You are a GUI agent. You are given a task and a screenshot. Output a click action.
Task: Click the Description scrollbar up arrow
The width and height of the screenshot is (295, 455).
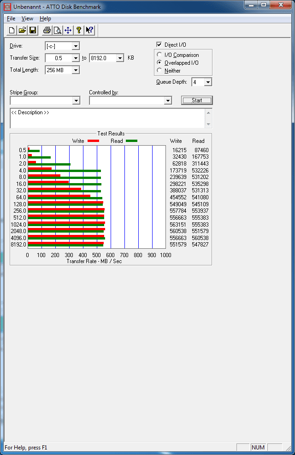click(x=208, y=112)
